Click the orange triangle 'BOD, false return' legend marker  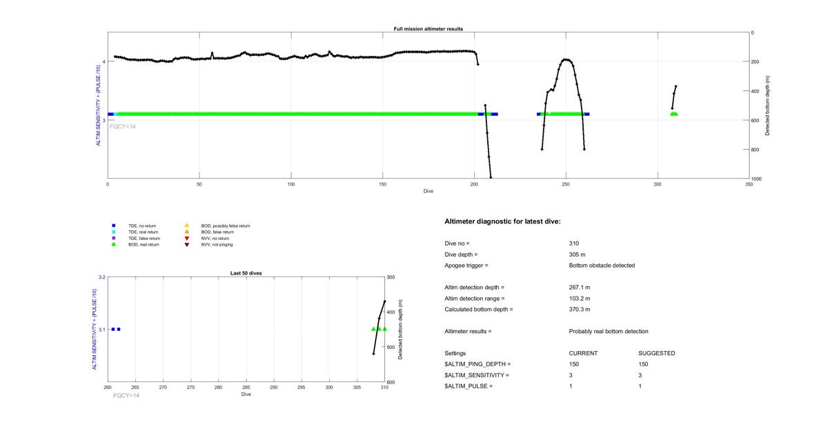click(x=187, y=232)
